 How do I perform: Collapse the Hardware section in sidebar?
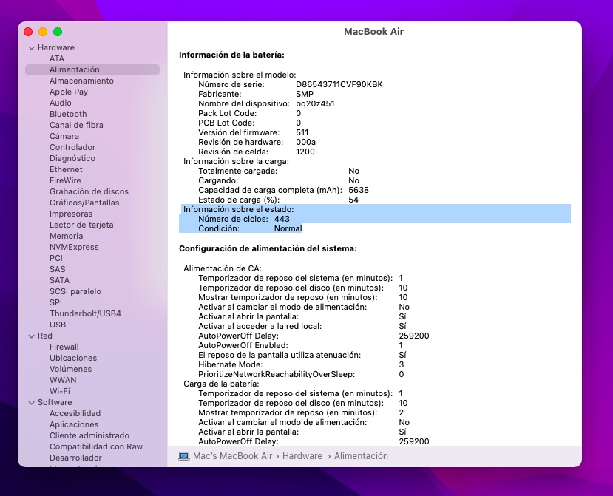31,47
